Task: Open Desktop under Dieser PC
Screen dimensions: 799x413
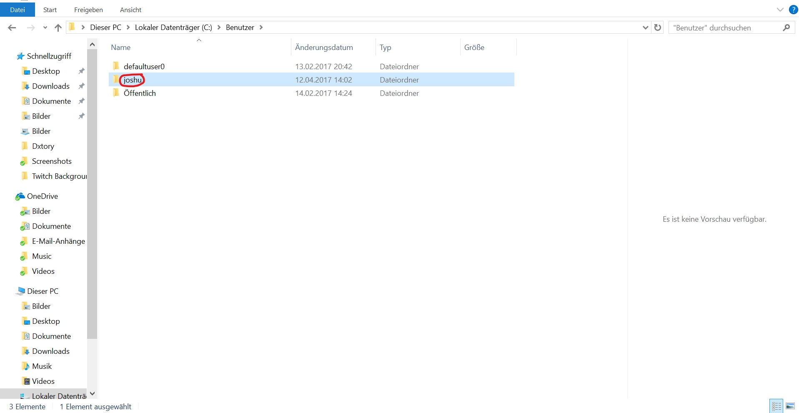Action: (46, 321)
